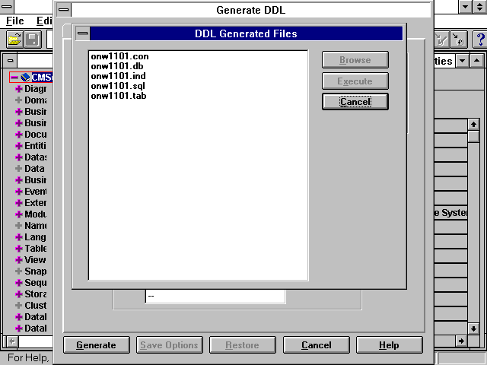Click the Help button in Generate DDL
This screenshot has height=365, width=487.
(389, 345)
